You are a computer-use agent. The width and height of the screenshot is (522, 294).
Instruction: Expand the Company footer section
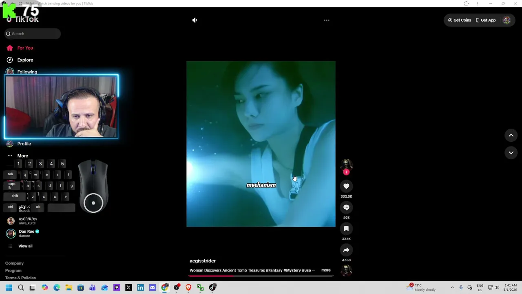tap(14, 263)
